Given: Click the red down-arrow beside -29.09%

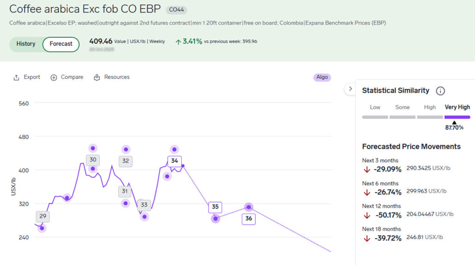Looking at the screenshot, I should click(367, 169).
